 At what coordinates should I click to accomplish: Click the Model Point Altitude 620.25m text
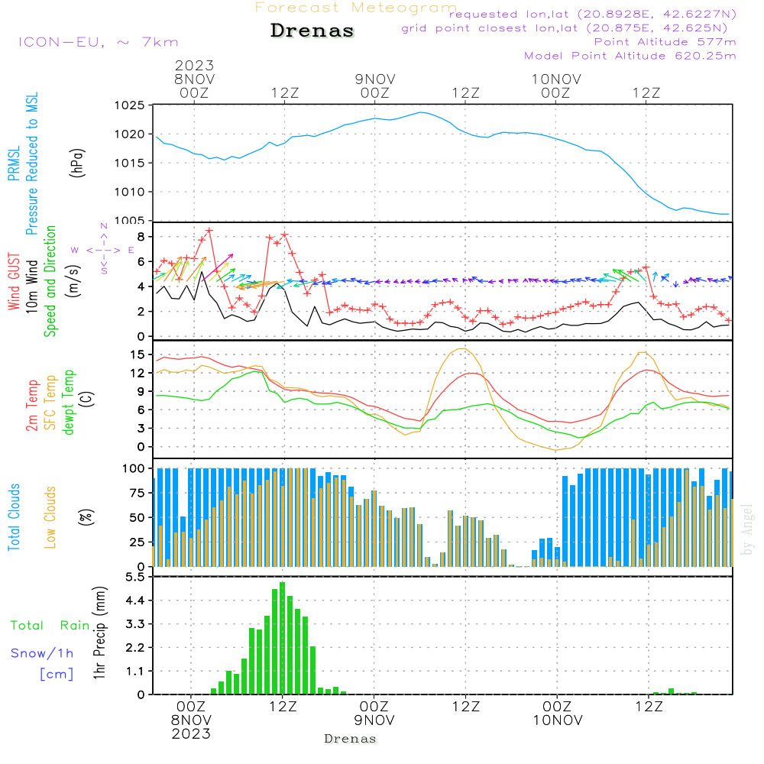pos(630,56)
